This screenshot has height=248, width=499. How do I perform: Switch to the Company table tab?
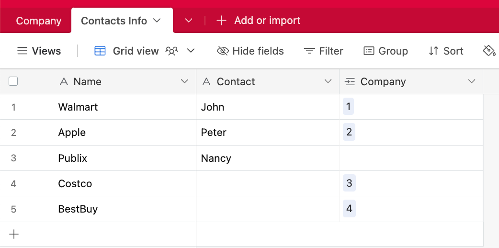[x=38, y=21]
